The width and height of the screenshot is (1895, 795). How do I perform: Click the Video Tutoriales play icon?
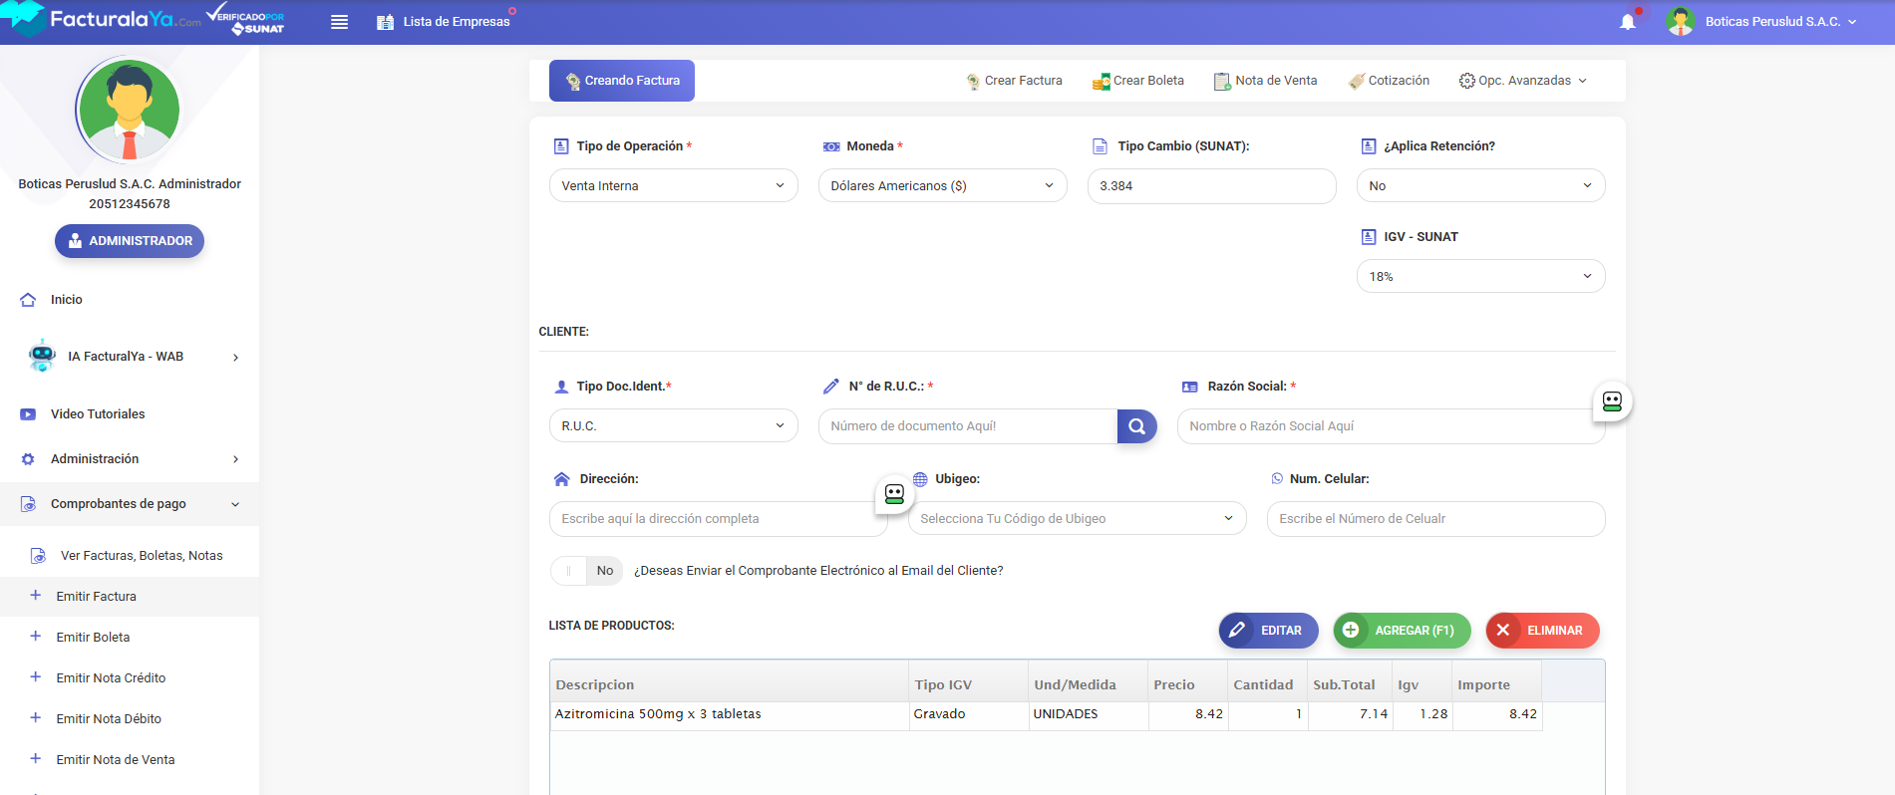[x=28, y=414]
